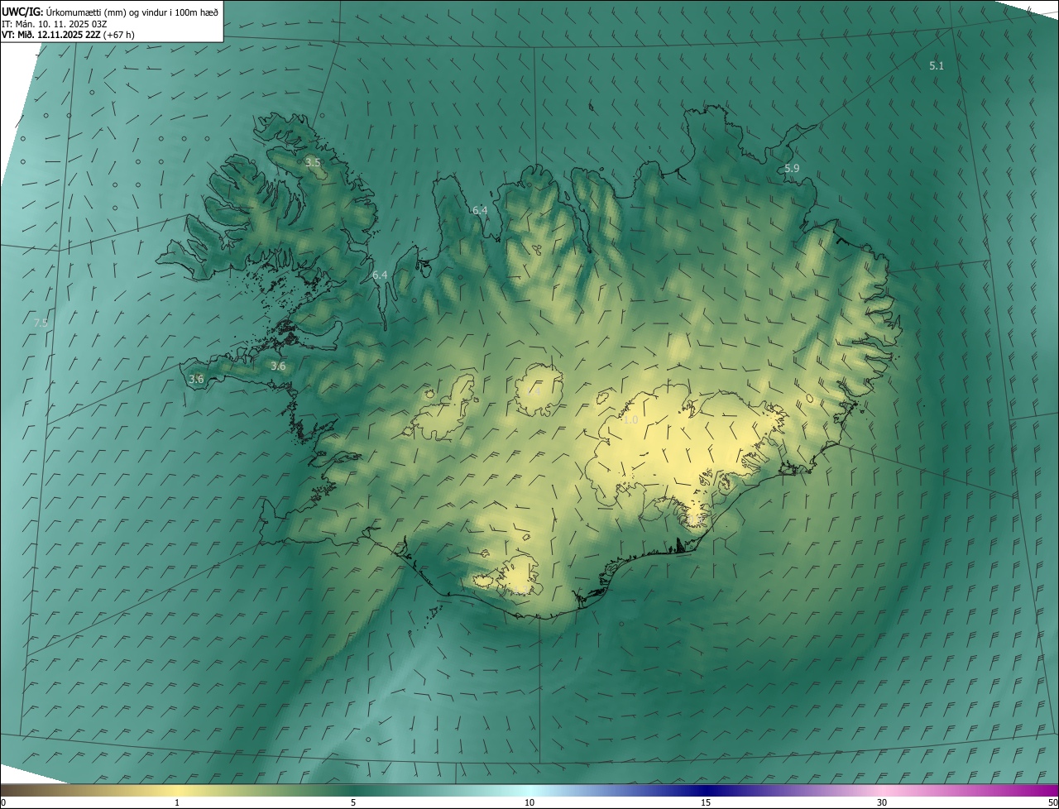The image size is (1059, 809).
Task: Click the '0' tick on the colour scale
Action: (x=3, y=802)
